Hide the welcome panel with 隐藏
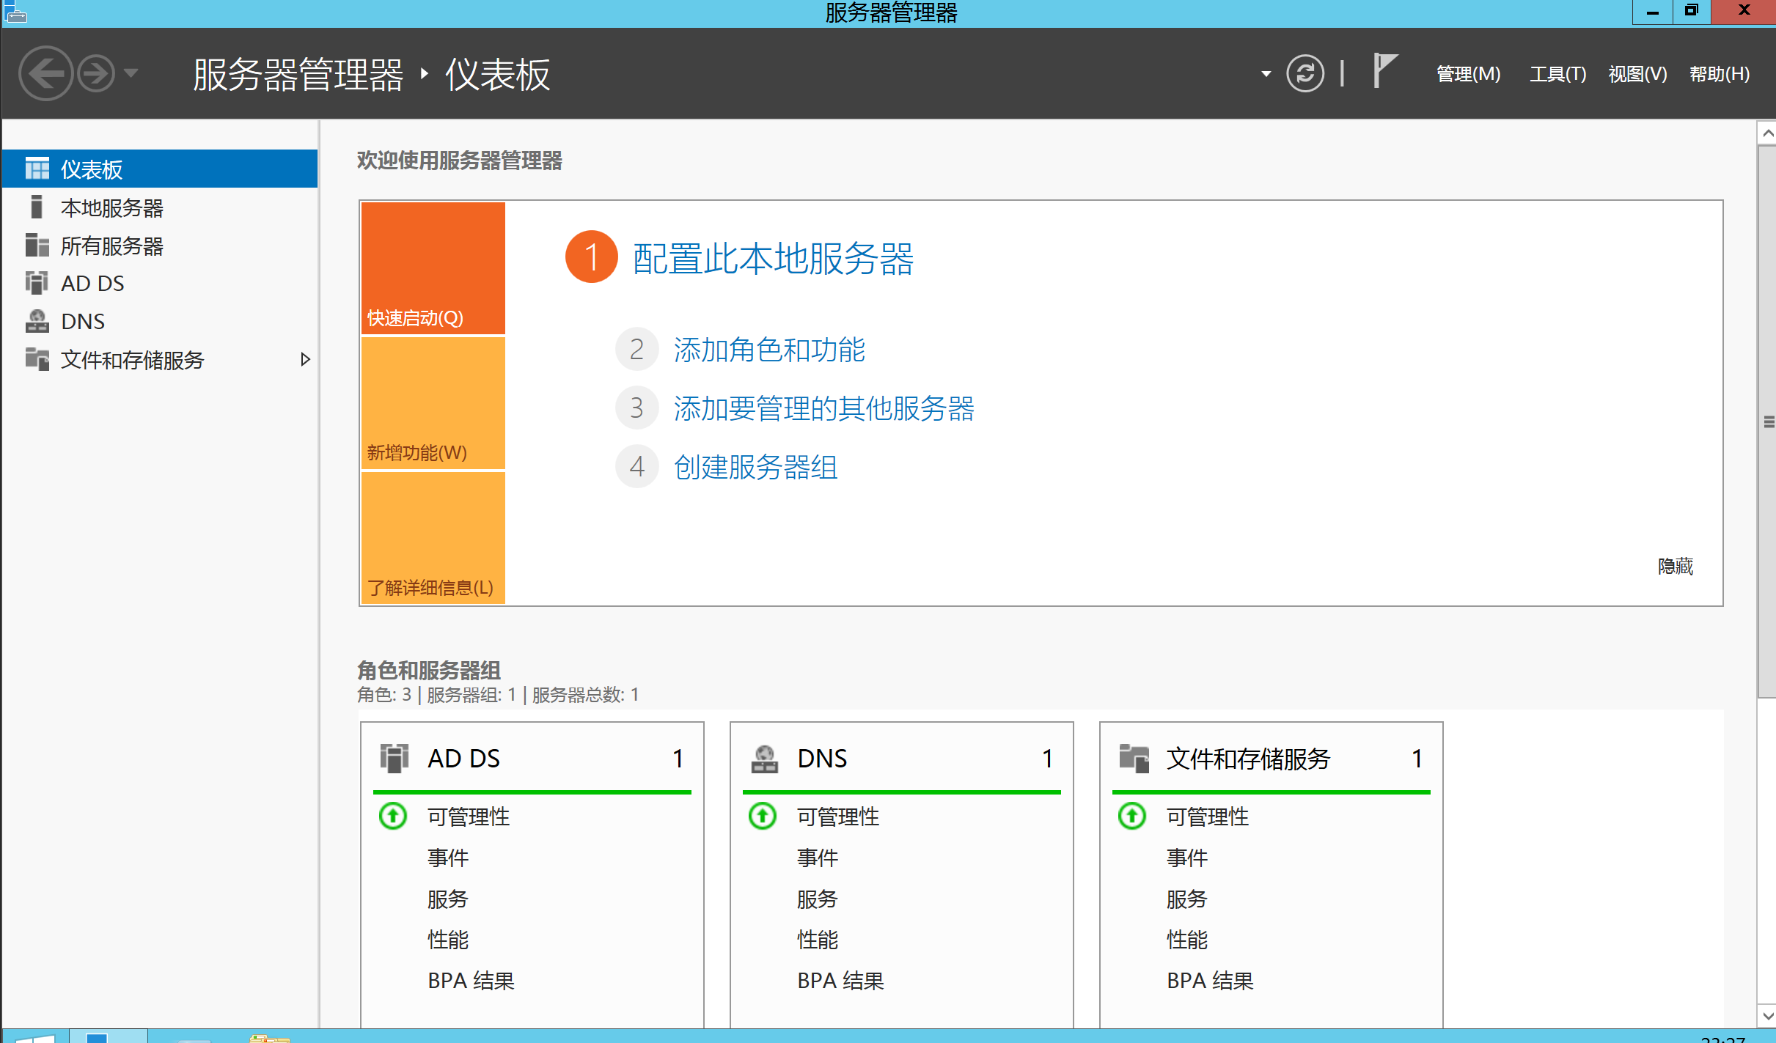Image resolution: width=1776 pixels, height=1043 pixels. [x=1676, y=566]
